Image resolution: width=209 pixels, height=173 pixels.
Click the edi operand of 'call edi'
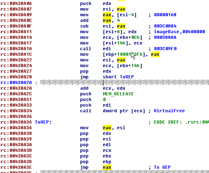(x=107, y=49)
